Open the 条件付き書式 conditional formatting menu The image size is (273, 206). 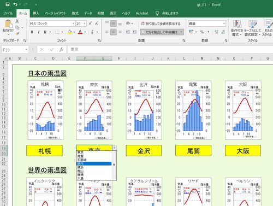237,28
